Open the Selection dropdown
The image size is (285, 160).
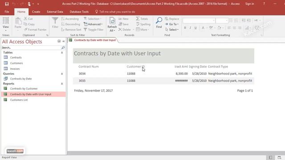pos(93,19)
